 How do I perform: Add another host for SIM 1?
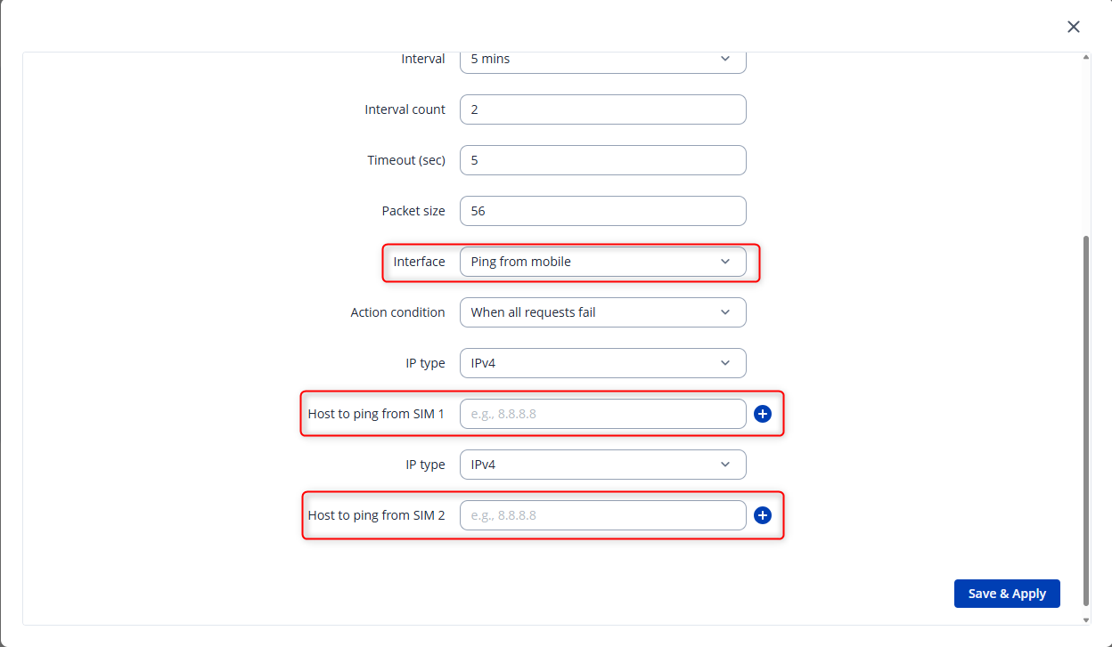(x=763, y=414)
